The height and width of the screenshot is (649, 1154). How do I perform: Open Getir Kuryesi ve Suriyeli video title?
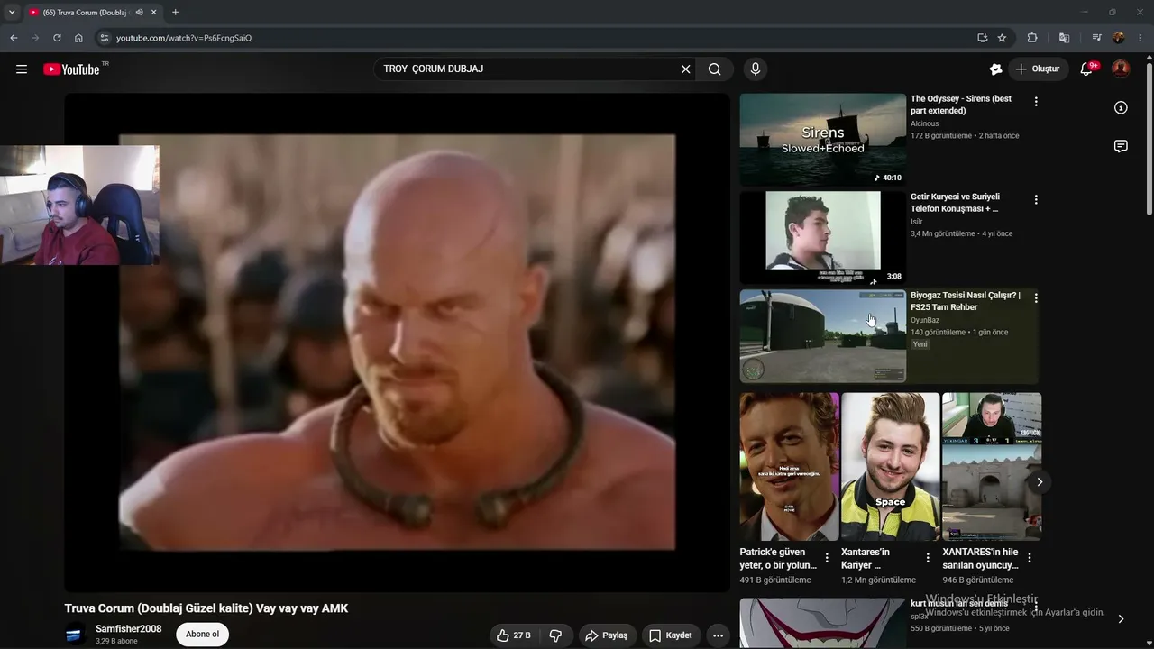pos(955,203)
